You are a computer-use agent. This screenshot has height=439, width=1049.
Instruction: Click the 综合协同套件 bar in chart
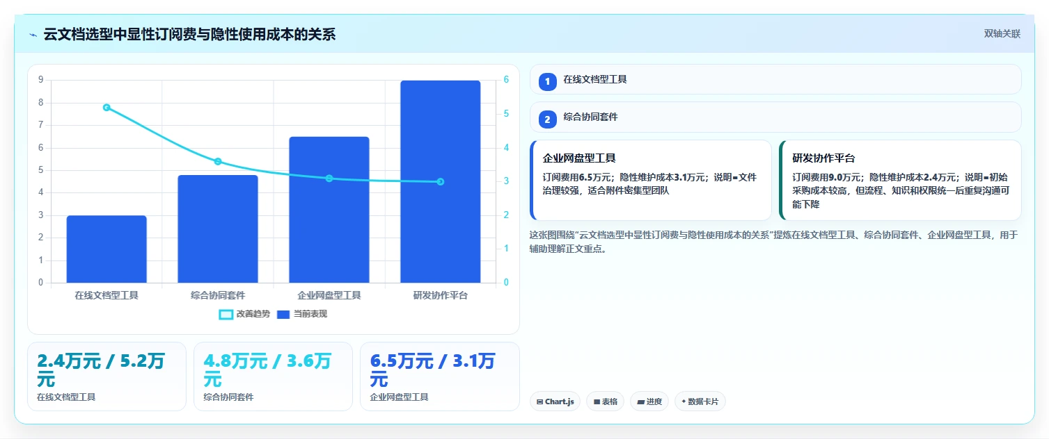pos(218,229)
